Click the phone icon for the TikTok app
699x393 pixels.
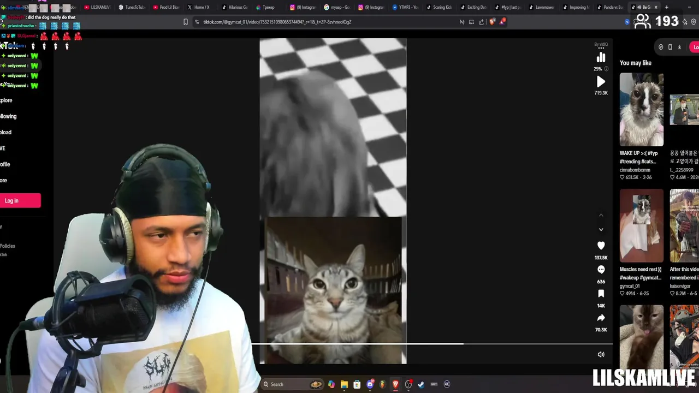click(x=670, y=47)
